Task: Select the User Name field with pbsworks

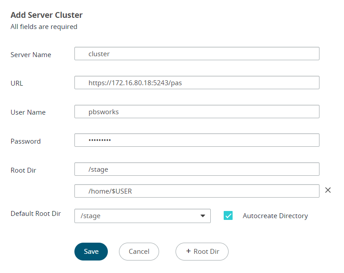Action: (197, 112)
